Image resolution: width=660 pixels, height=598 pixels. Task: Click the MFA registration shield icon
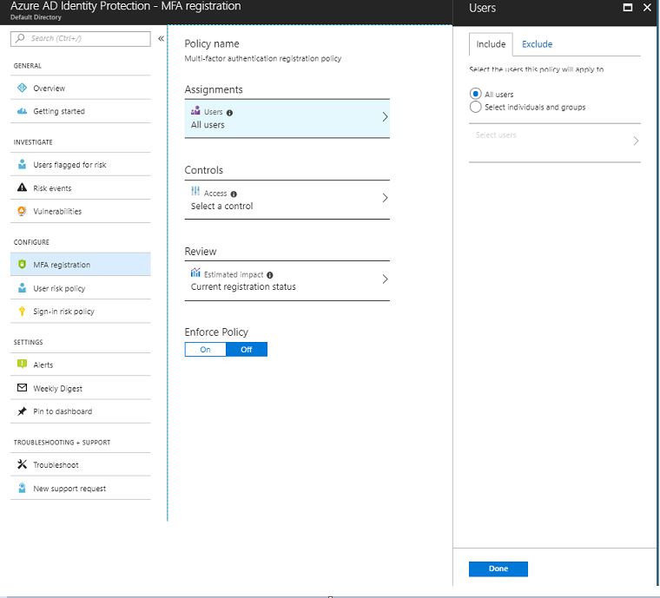22,264
